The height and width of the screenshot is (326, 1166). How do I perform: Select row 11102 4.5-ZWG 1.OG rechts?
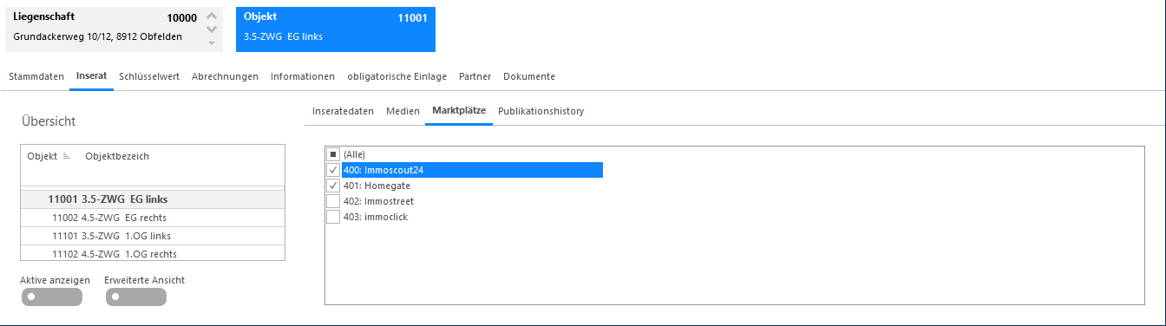[153, 253]
